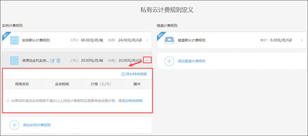
Task: Click the 内存 30.00元/月/GB value
Action: (130, 60)
